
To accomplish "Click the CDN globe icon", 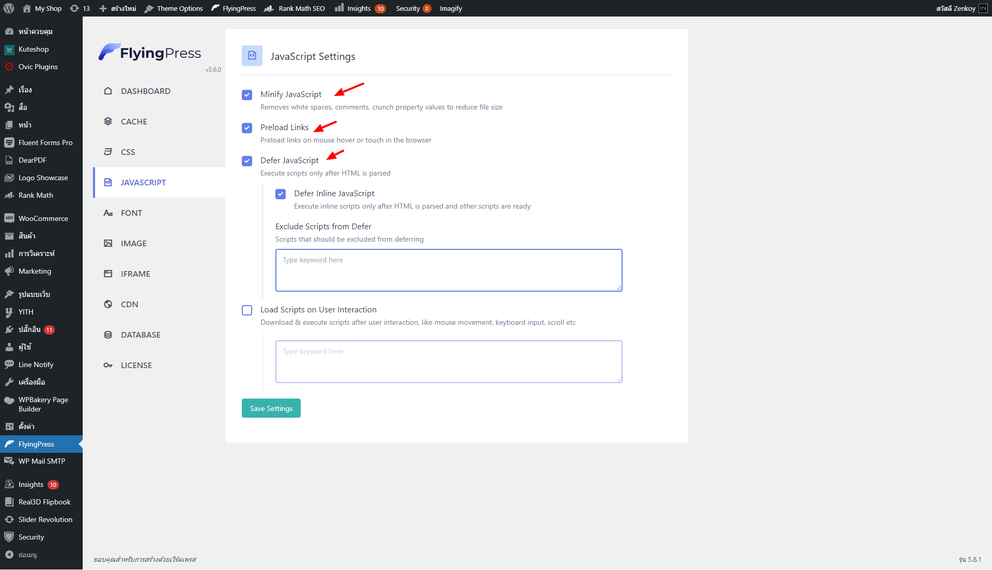I will [108, 304].
